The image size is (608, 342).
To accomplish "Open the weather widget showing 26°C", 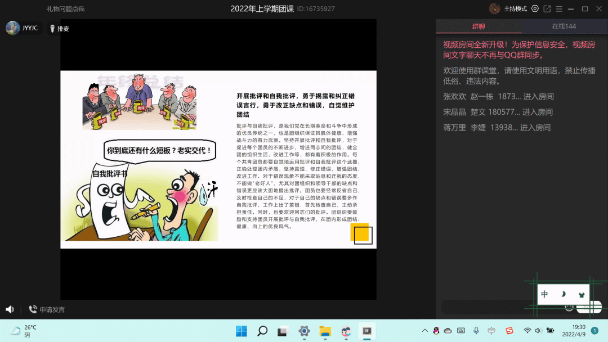I will pyautogui.click(x=24, y=331).
